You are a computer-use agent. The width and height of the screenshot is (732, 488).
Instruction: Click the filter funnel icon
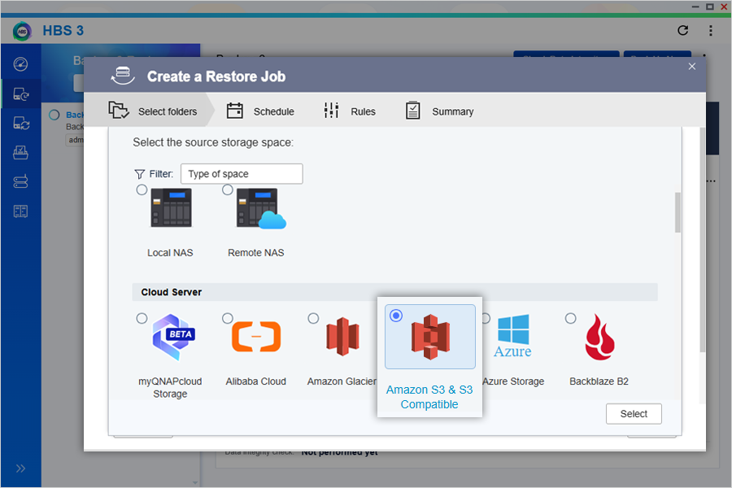[x=140, y=174]
